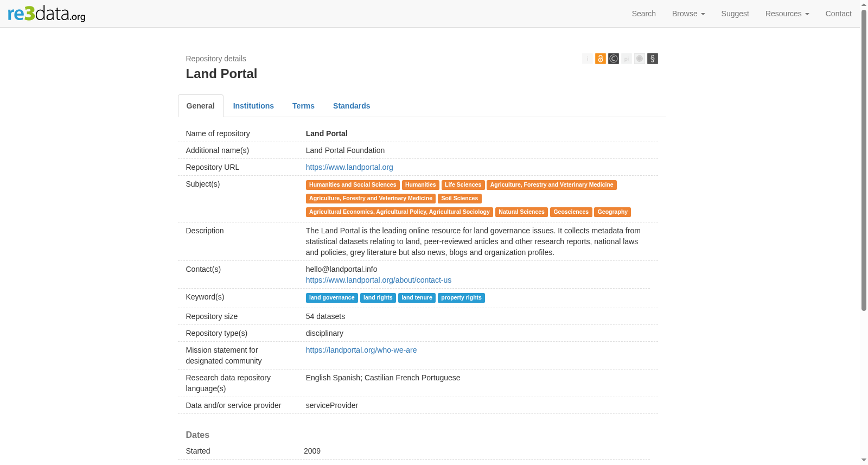
Task: Click the Description paragraph text
Action: [x=473, y=241]
